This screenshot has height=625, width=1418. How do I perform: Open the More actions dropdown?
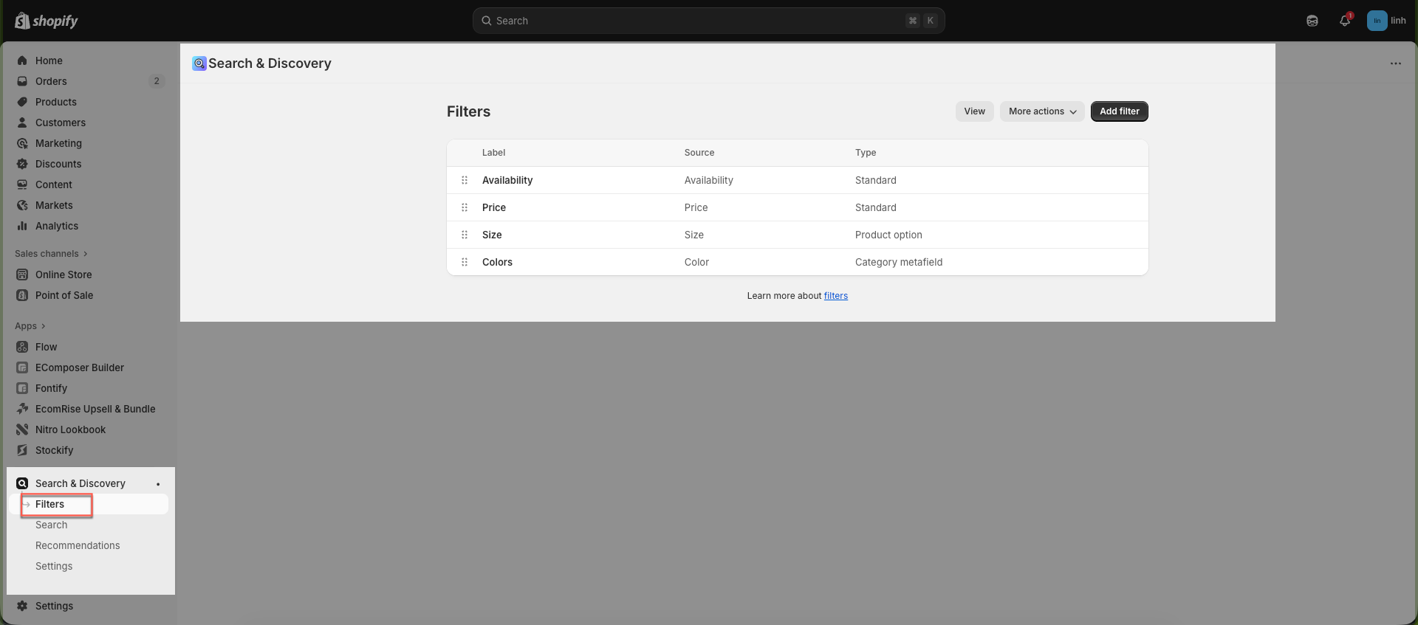point(1041,111)
